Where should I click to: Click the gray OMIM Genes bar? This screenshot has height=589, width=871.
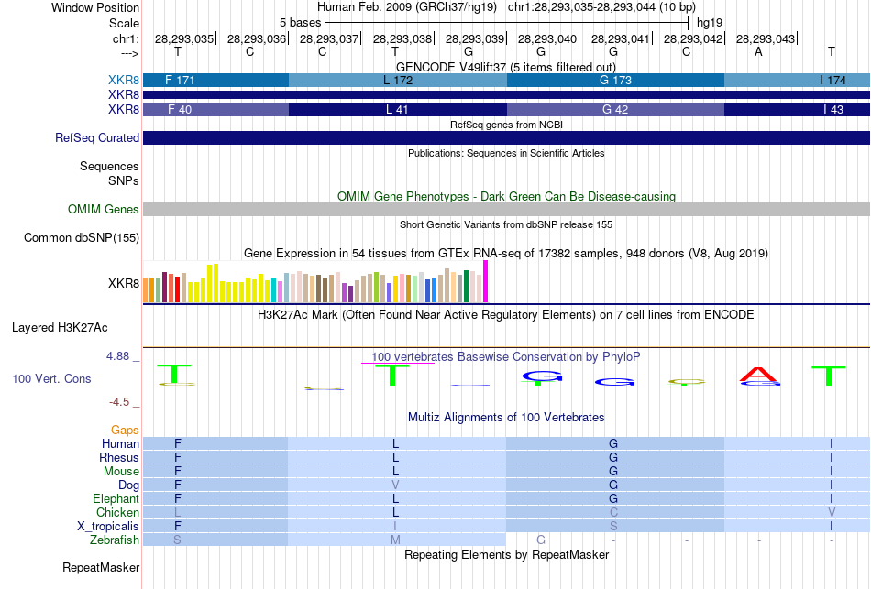click(506, 209)
